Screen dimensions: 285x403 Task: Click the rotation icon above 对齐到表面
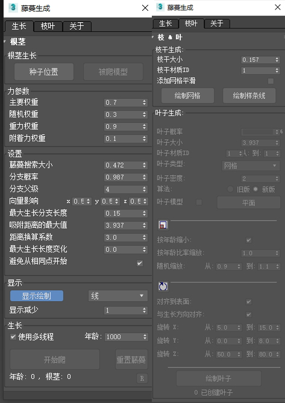[x=163, y=286]
